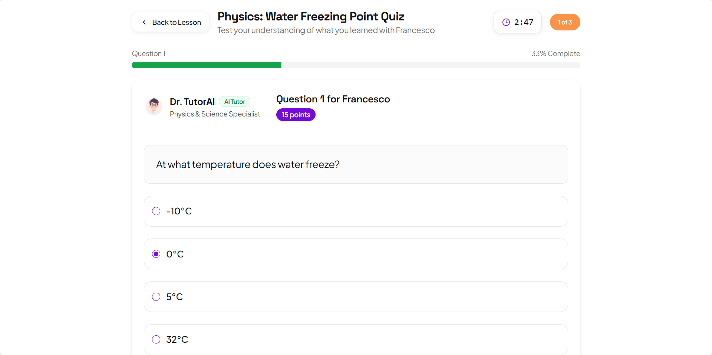Screen dimensions: 712x355
Task: Click the 15 points badge
Action: pos(296,115)
